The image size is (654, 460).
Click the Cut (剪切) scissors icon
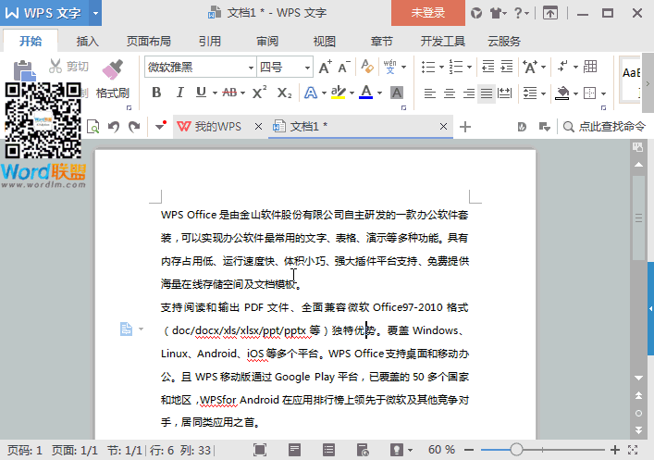[56, 66]
